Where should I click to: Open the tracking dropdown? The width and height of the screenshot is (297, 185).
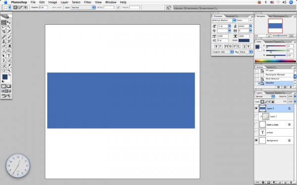pyautogui.click(x=250, y=31)
